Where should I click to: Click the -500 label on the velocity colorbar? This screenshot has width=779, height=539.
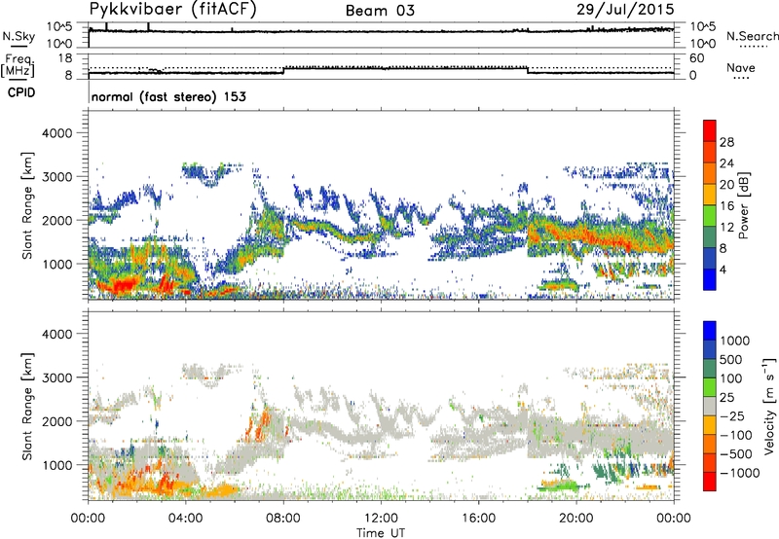point(736,454)
